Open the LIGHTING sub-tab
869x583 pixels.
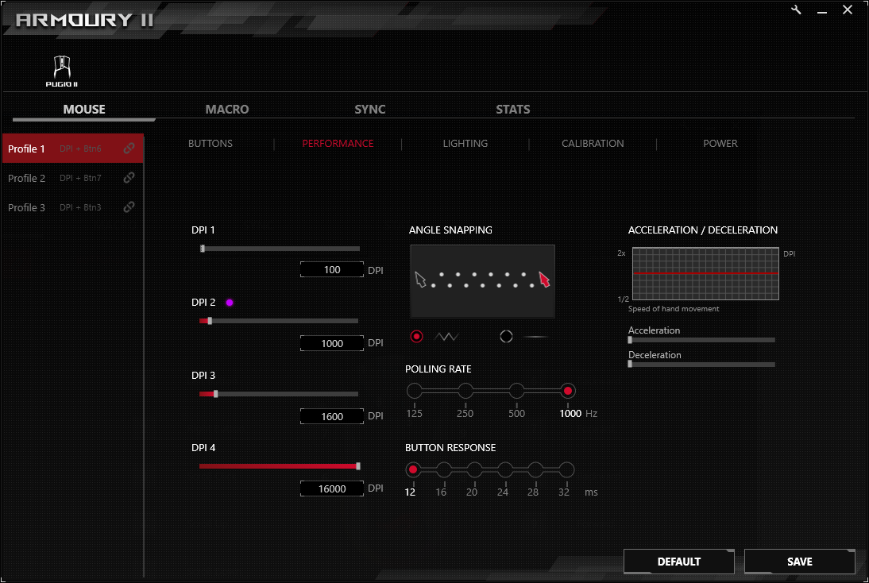point(465,144)
